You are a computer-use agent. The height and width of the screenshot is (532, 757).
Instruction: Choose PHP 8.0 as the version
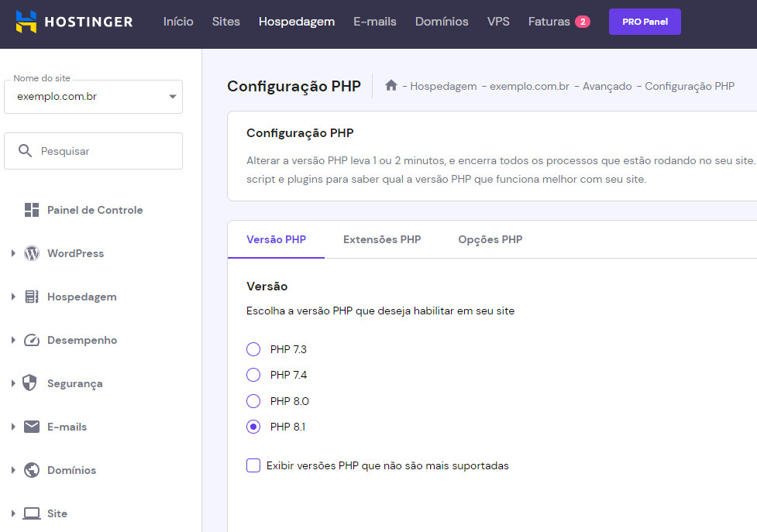click(253, 401)
